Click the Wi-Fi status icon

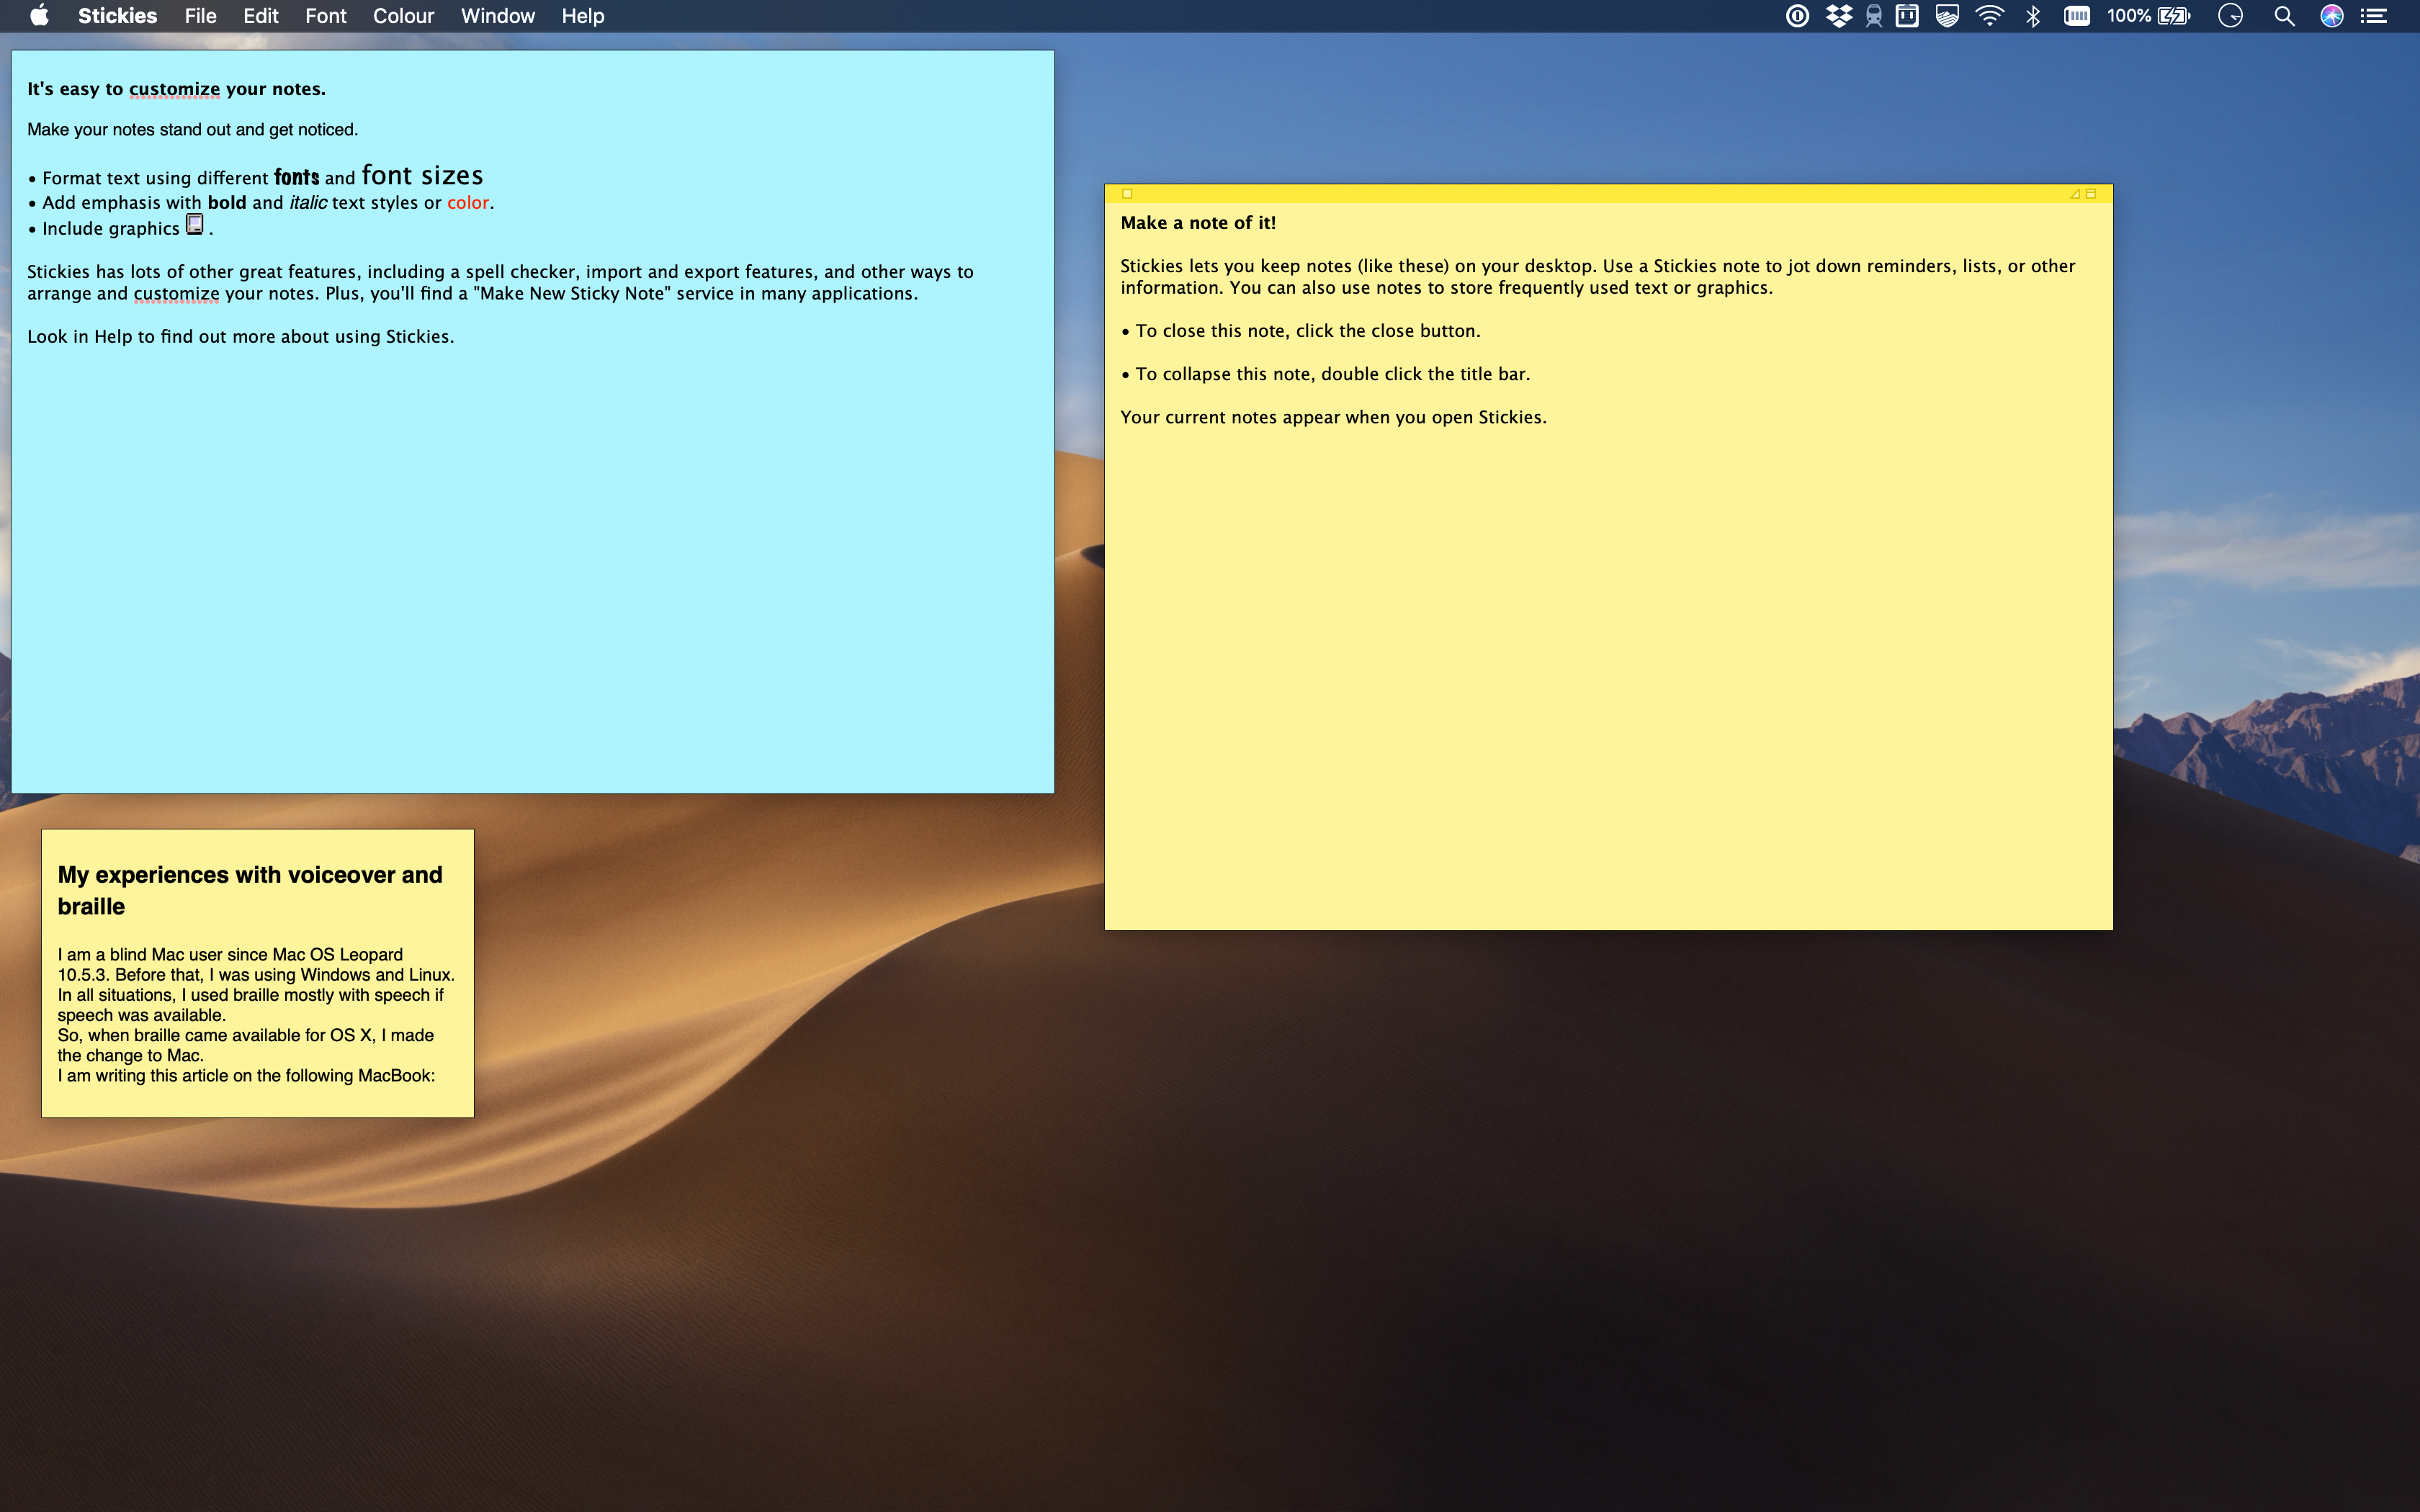click(x=1989, y=16)
